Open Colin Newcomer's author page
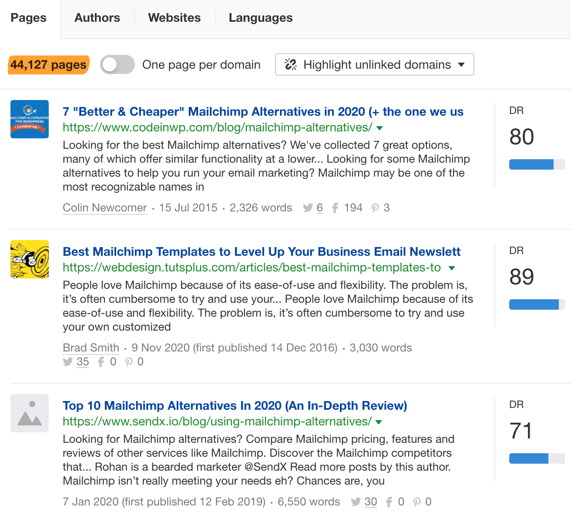This screenshot has width=571, height=515. [x=104, y=208]
